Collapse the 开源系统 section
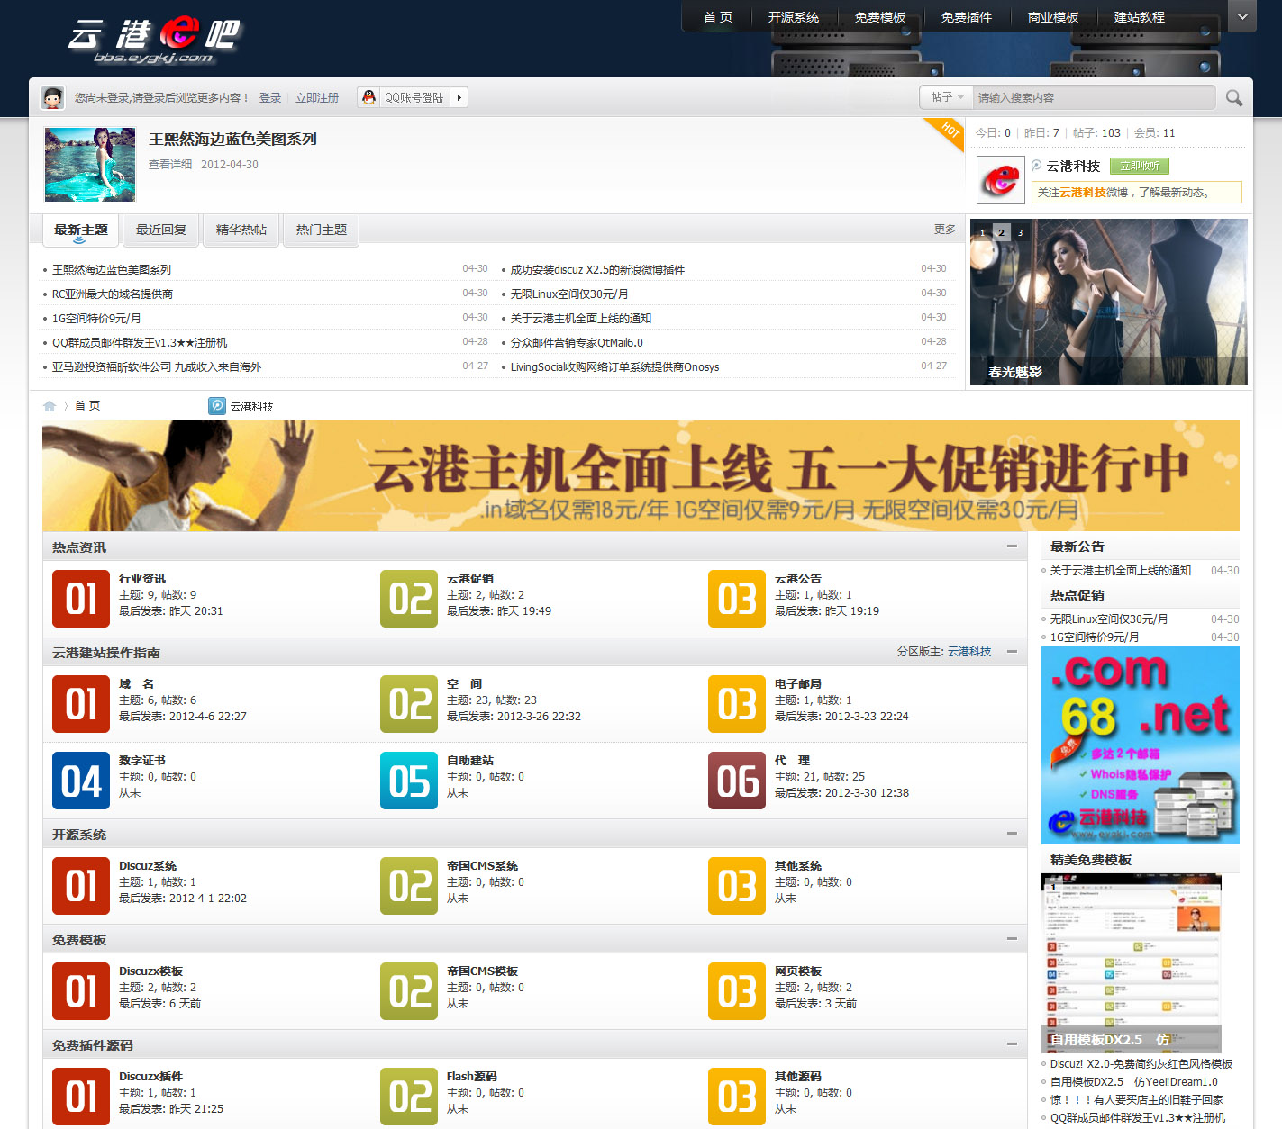This screenshot has height=1129, width=1282. coord(1012,834)
